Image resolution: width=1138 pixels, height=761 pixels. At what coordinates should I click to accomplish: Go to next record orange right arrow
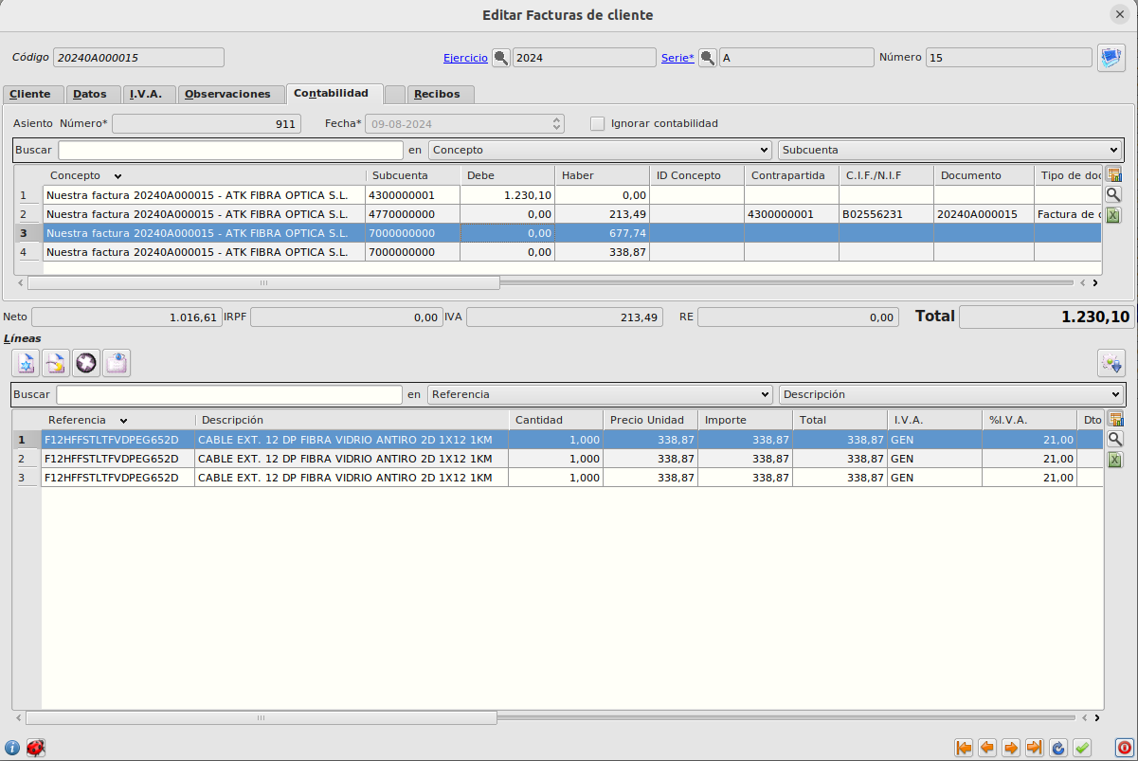[1011, 747]
